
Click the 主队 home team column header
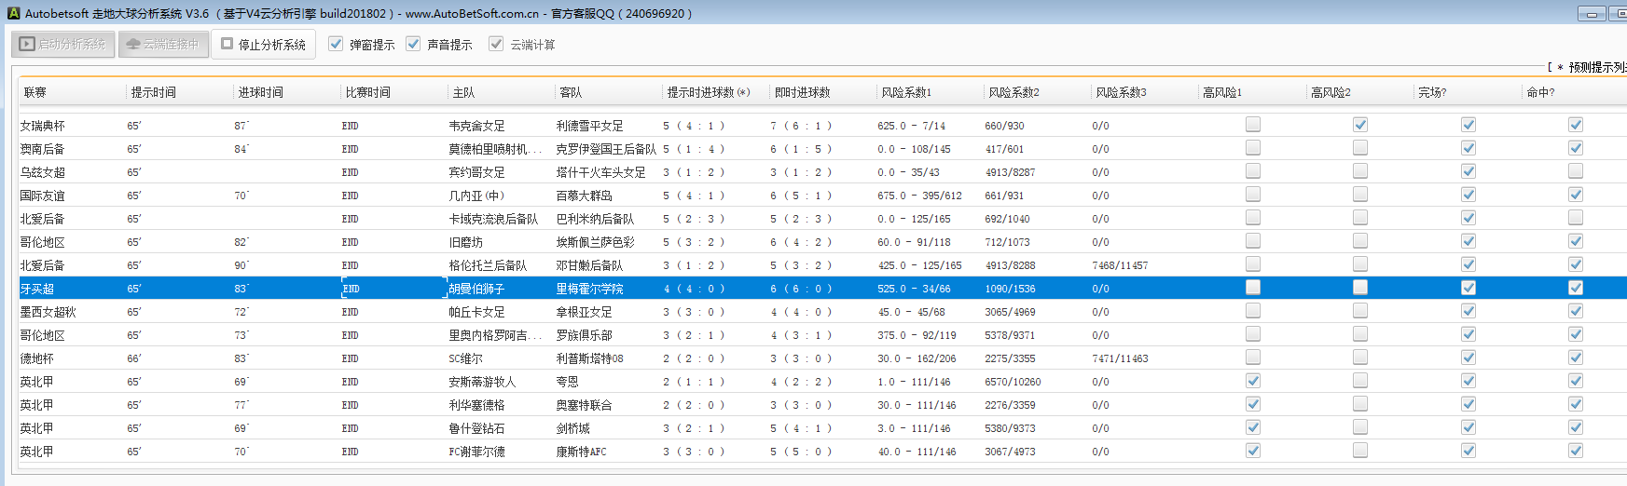click(463, 92)
